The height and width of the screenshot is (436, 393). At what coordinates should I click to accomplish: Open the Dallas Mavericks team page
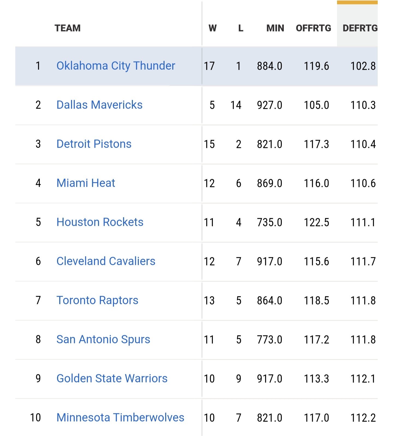tap(99, 105)
